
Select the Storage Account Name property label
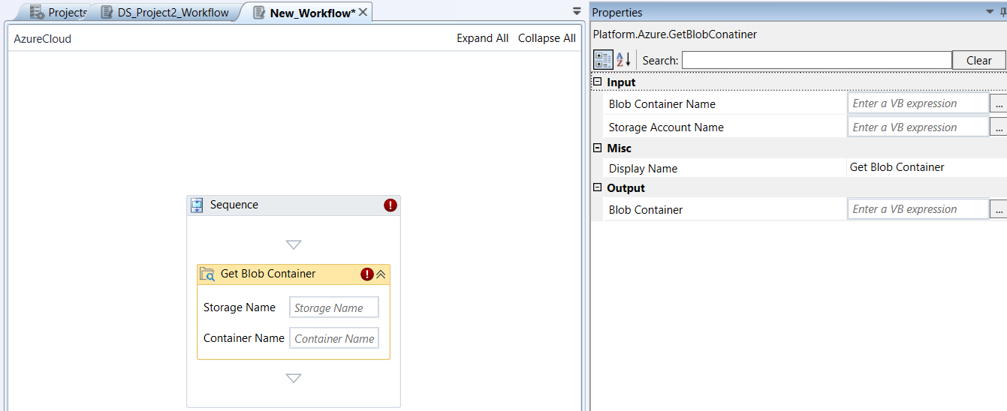click(x=666, y=127)
